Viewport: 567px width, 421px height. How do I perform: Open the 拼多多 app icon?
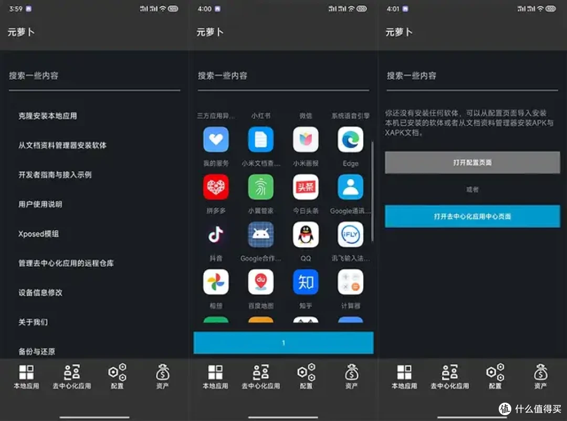tap(216, 187)
